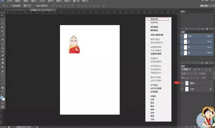This screenshot has height=128, width=215.
Task: Open status bar document info arrow
Action: [37, 127]
